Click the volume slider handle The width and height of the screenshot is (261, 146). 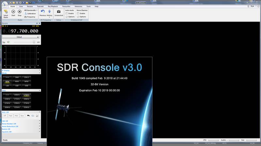point(34,42)
